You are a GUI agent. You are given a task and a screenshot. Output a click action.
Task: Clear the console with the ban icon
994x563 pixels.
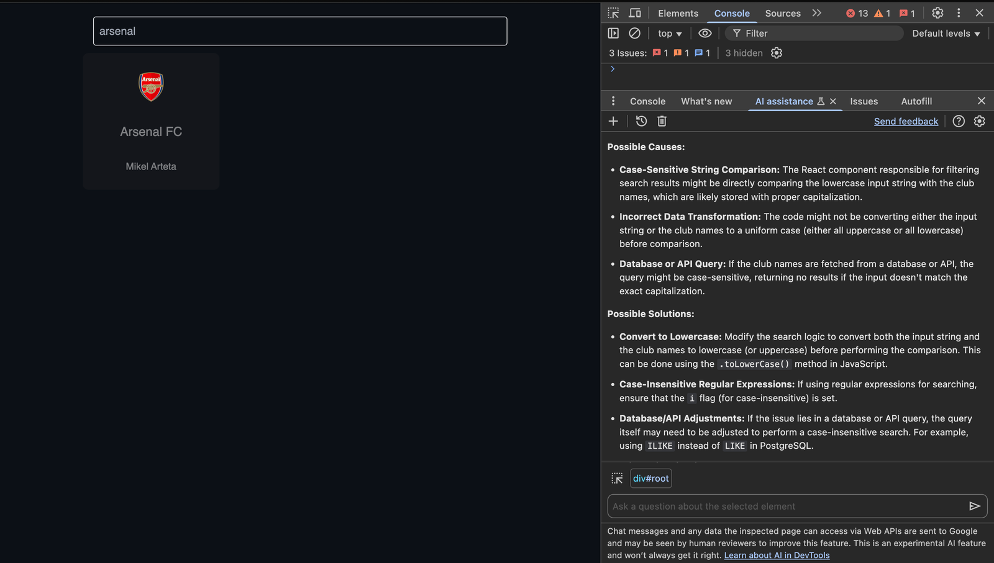tap(634, 34)
